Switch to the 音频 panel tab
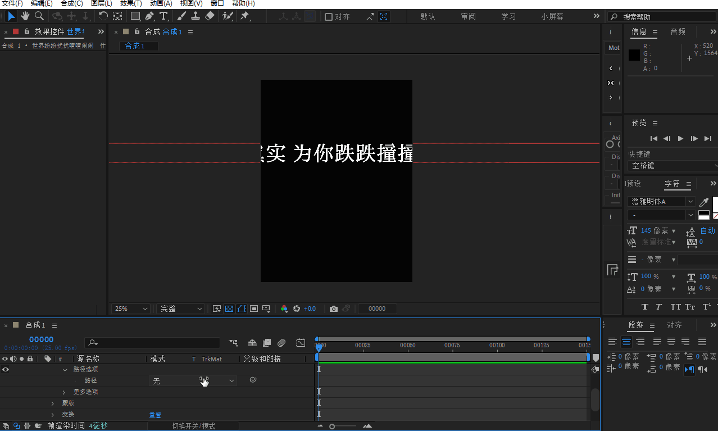This screenshot has width=718, height=431. (x=678, y=31)
